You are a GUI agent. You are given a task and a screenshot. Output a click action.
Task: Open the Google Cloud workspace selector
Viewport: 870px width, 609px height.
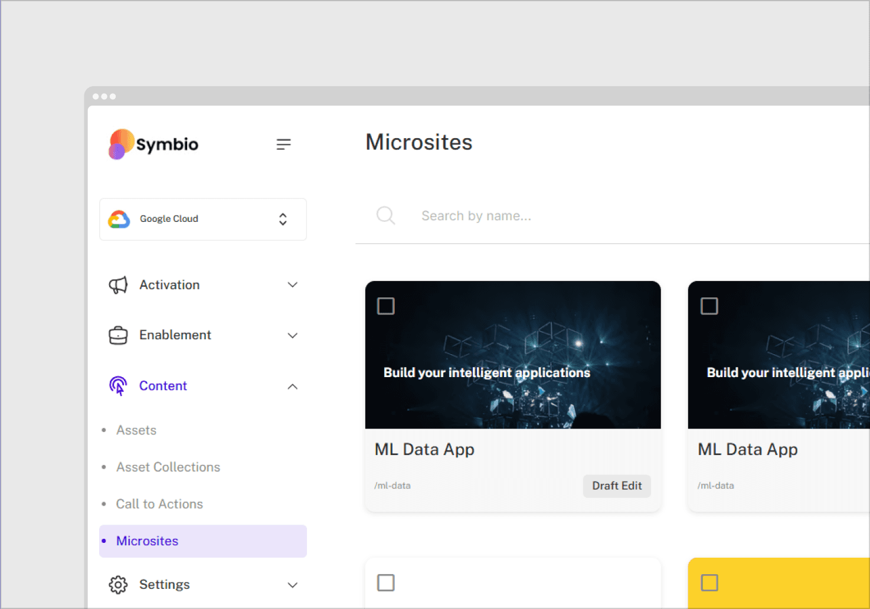click(x=283, y=220)
